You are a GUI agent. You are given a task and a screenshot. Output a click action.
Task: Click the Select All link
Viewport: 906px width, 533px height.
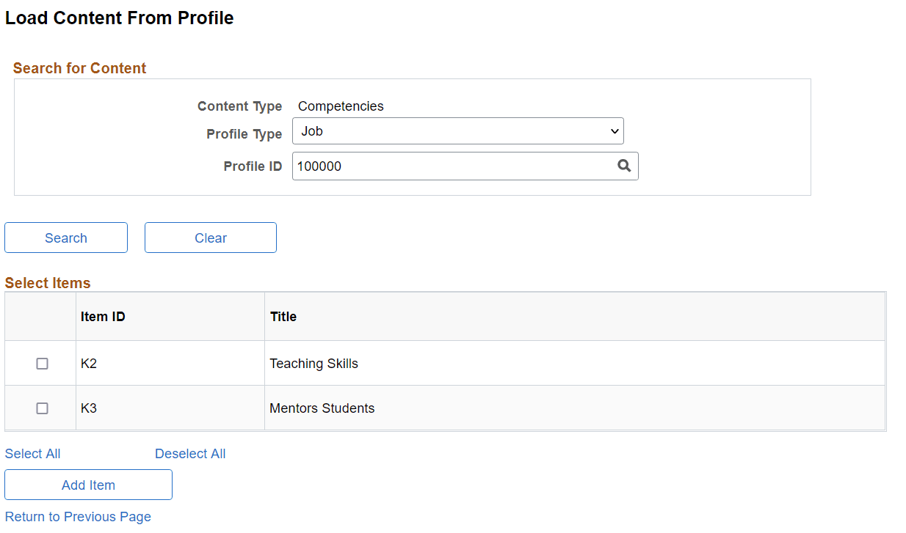click(32, 453)
